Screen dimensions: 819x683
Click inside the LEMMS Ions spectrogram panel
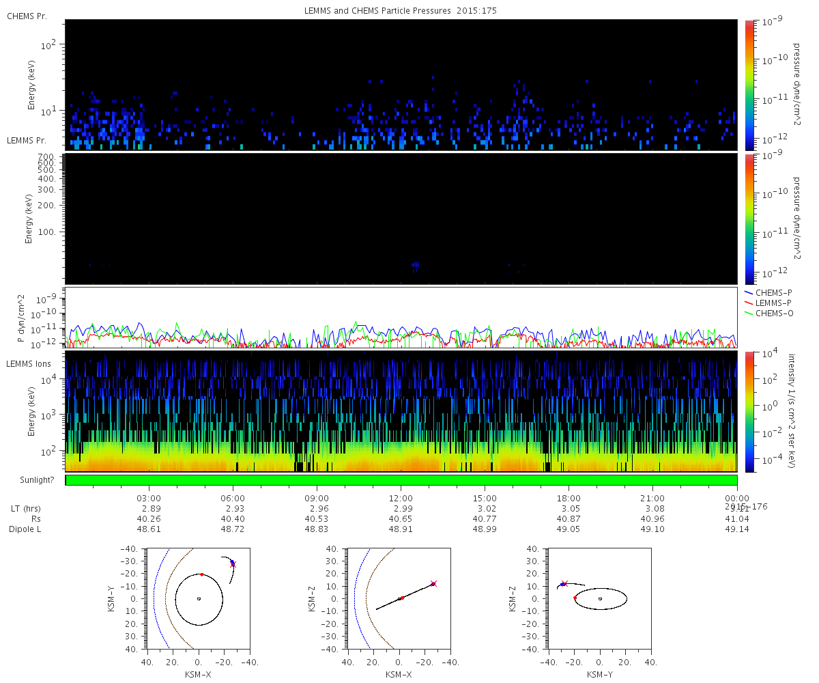click(x=401, y=411)
